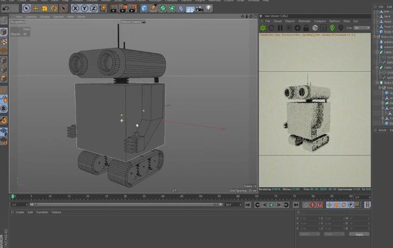Open the viewport Cameras menu
This screenshot has width=393, height=248.
click(31, 17)
